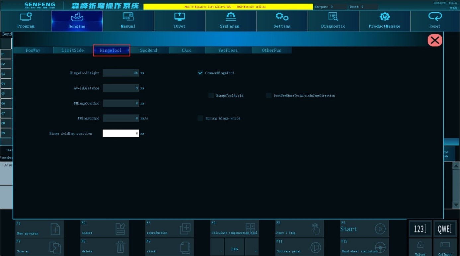Click F5 Start 1 Step
460x256 pixels.
coord(299,229)
